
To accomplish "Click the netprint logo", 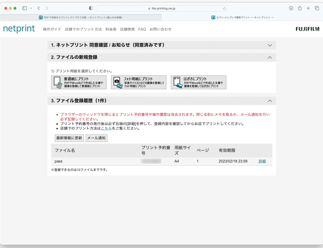I will 19,29.
